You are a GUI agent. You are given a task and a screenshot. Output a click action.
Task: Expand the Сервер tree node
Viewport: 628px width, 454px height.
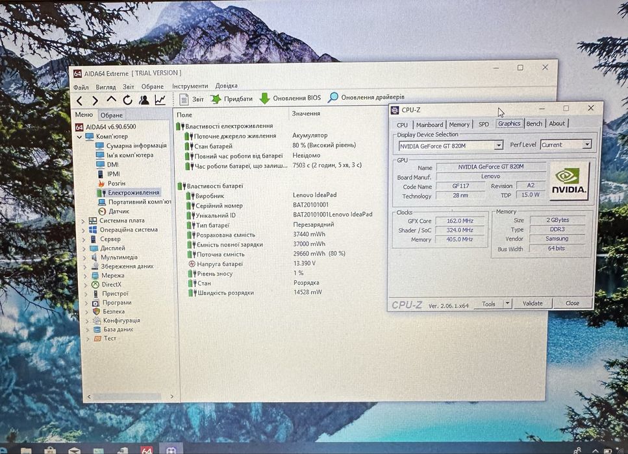[84, 239]
